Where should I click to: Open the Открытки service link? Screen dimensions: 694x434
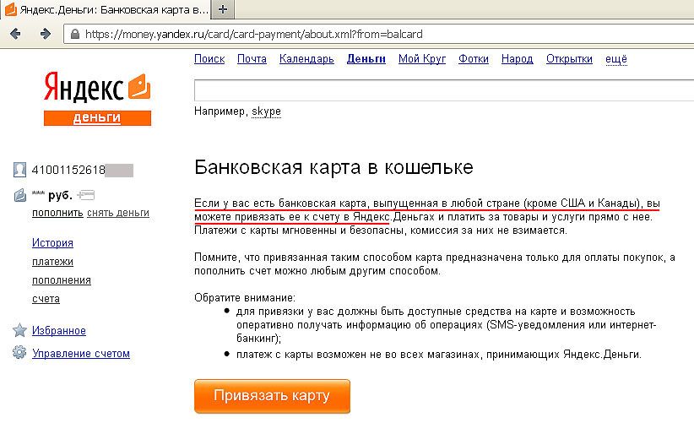tap(569, 59)
